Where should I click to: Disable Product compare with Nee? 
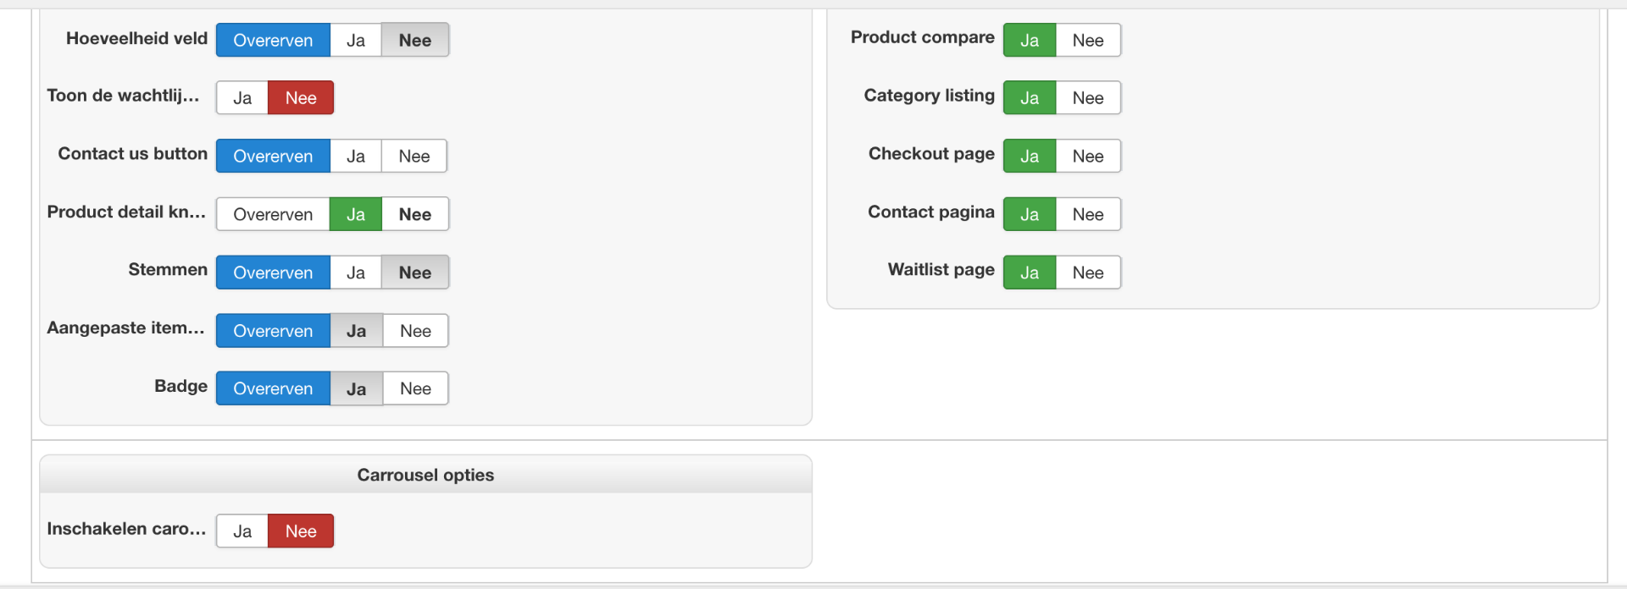1088,41
